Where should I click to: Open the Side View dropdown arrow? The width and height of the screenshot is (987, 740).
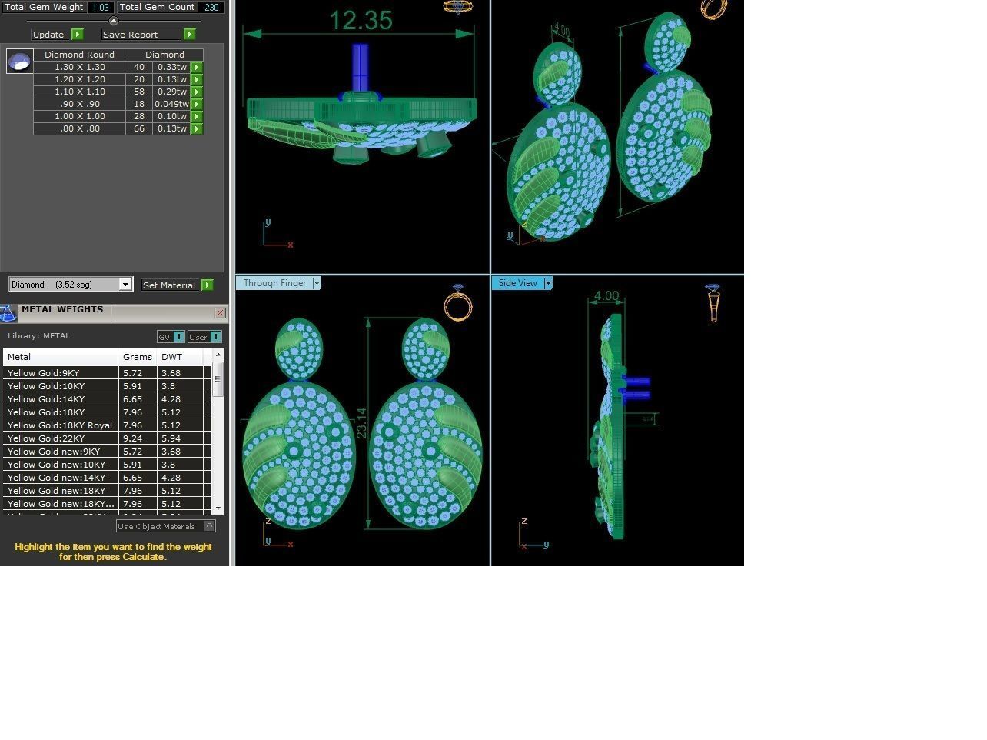tap(548, 283)
